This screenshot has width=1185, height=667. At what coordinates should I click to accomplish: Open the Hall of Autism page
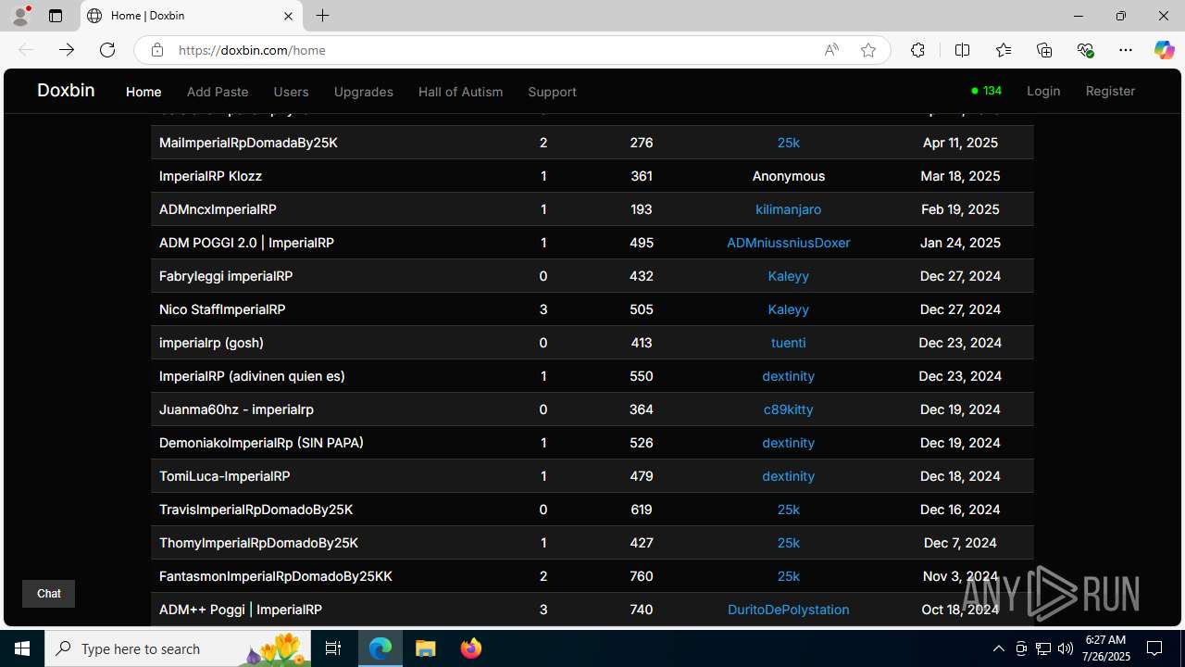pyautogui.click(x=460, y=92)
